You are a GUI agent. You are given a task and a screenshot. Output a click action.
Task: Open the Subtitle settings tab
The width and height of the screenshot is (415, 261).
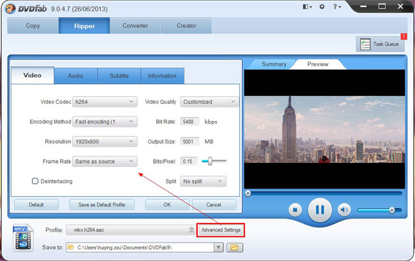[x=119, y=76]
